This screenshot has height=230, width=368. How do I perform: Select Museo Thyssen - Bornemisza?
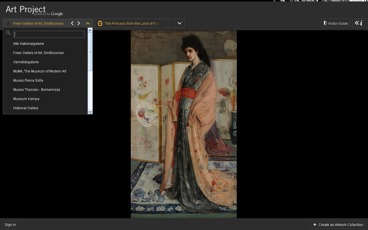click(37, 90)
